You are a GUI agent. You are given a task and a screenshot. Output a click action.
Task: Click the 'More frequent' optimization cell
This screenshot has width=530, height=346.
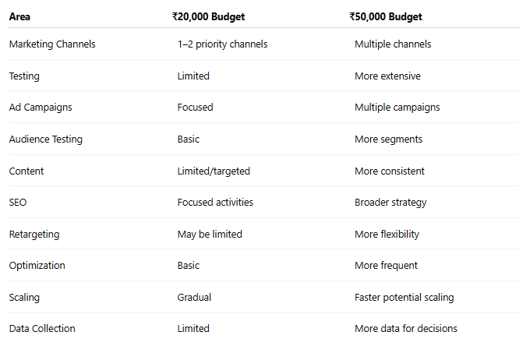click(x=386, y=266)
